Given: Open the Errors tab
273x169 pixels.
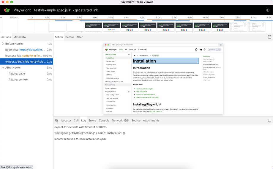Looking at the screenshot, I should tap(92, 121).
